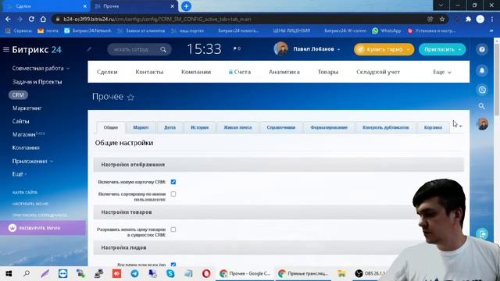500x281 pixels.
Task: Add the Прочее page to favorites with the star
Action: pos(130,97)
